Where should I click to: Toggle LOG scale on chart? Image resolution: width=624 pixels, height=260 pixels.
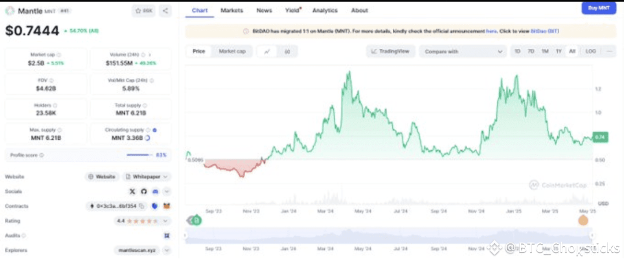tap(591, 51)
